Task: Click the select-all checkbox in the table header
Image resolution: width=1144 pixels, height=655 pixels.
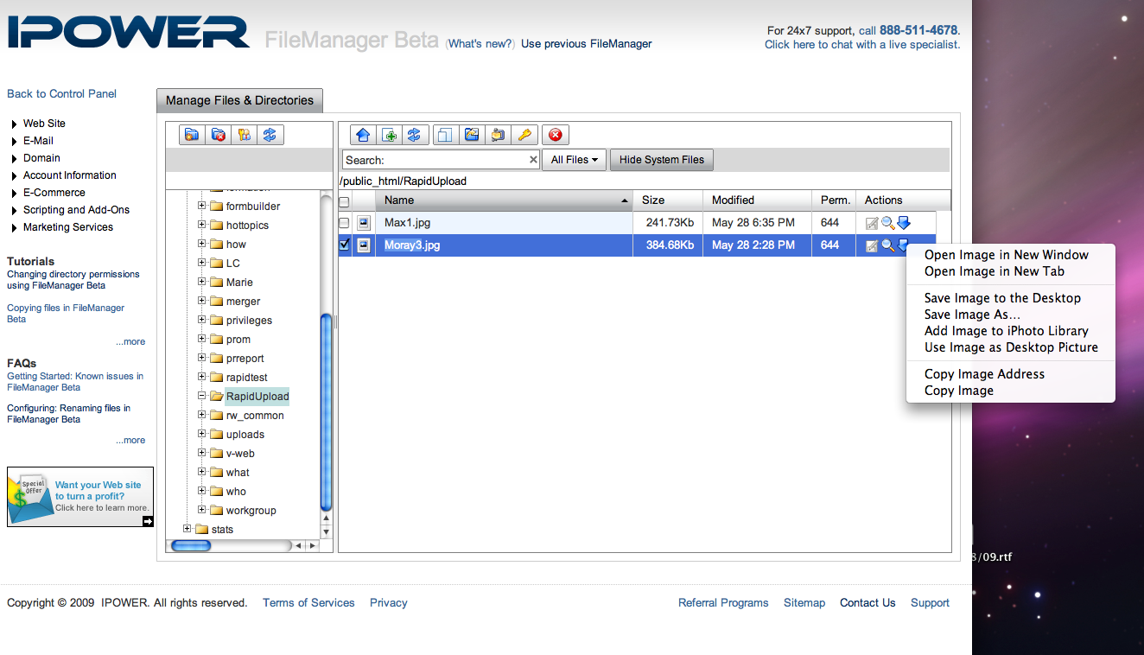Action: tap(345, 201)
